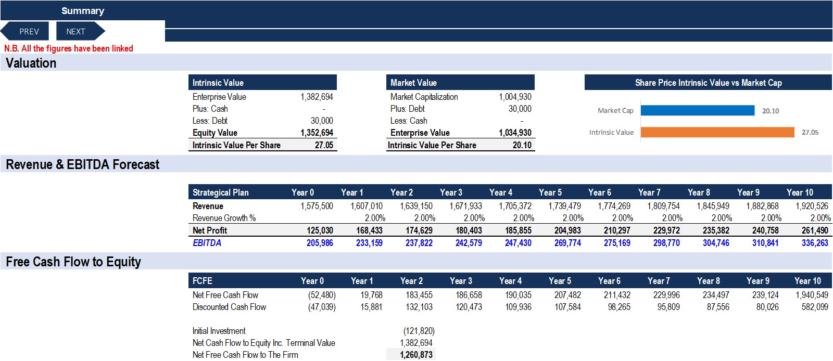
Task: Select Year 0 Net Profit 125,030
Action: click(x=320, y=230)
